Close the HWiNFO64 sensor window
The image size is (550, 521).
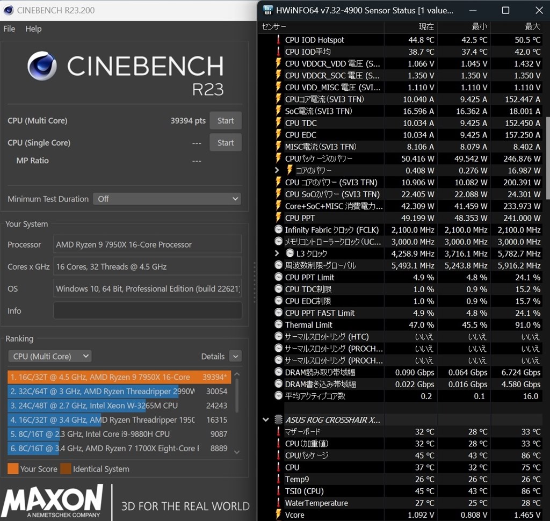click(x=539, y=10)
